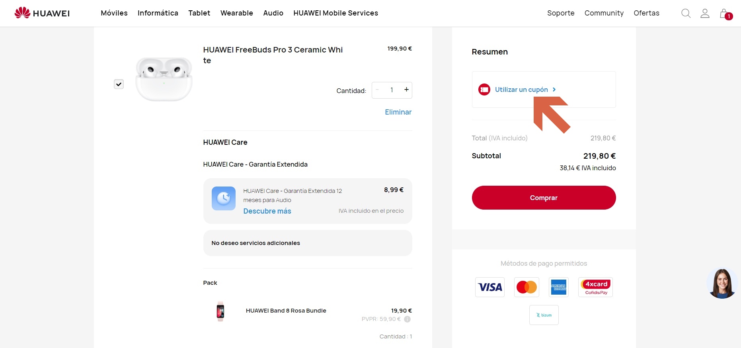The image size is (741, 348).
Task: Click the FreeBuds Pro 3 product thumbnail
Action: tap(164, 79)
